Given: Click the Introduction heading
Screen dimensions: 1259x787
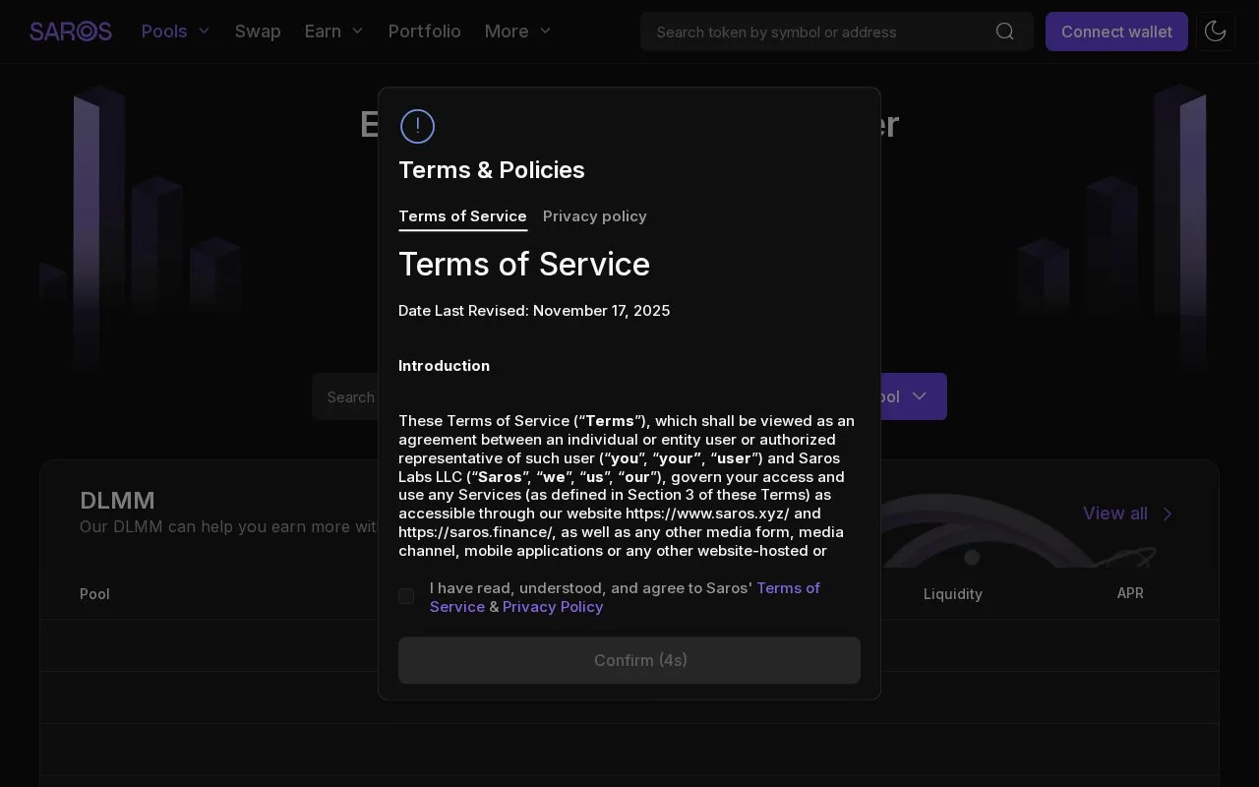Looking at the screenshot, I should coord(444,366).
